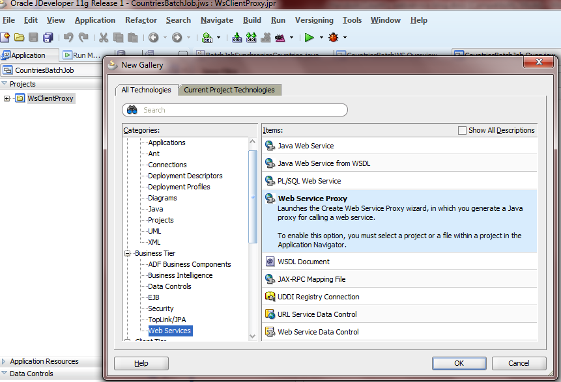Viewport: 561px width, 382px height.
Task: Click the green Run arrow icon
Action: pyautogui.click(x=309, y=38)
